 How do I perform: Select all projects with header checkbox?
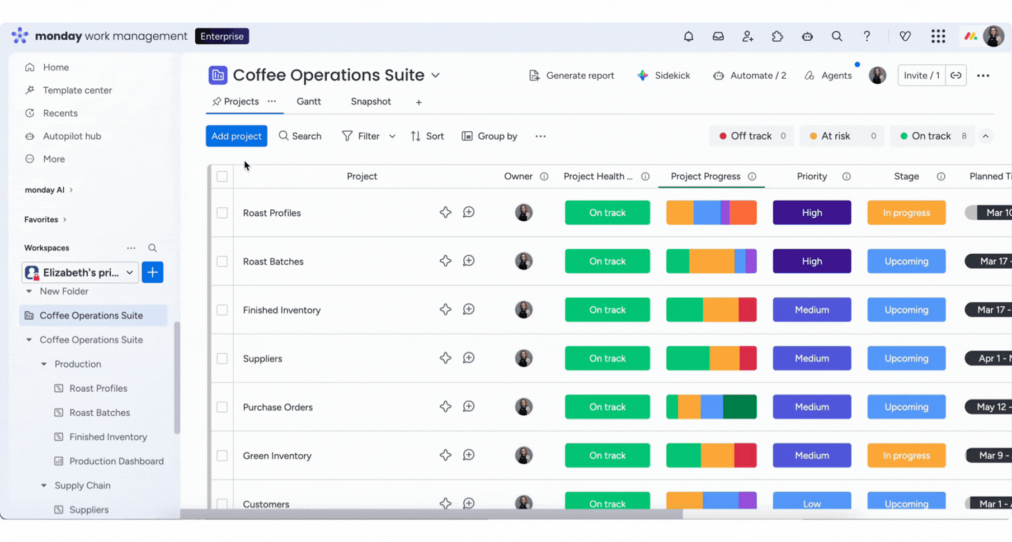click(x=222, y=177)
